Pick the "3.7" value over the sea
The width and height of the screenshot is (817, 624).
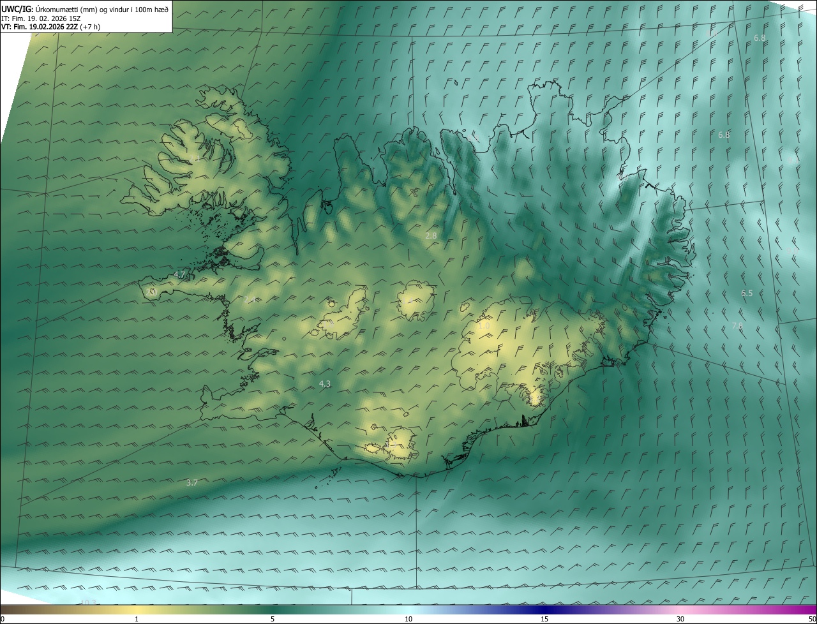(191, 482)
